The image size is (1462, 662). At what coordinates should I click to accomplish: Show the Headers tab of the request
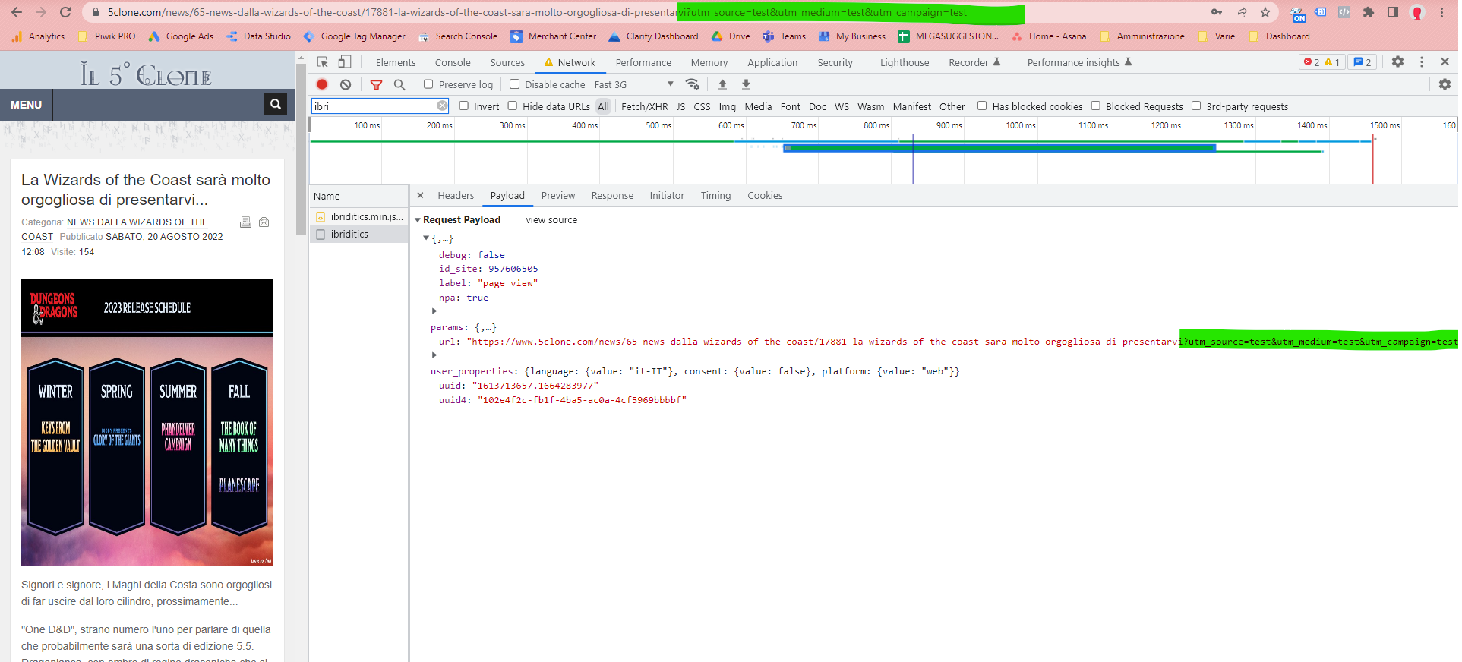tap(456, 195)
